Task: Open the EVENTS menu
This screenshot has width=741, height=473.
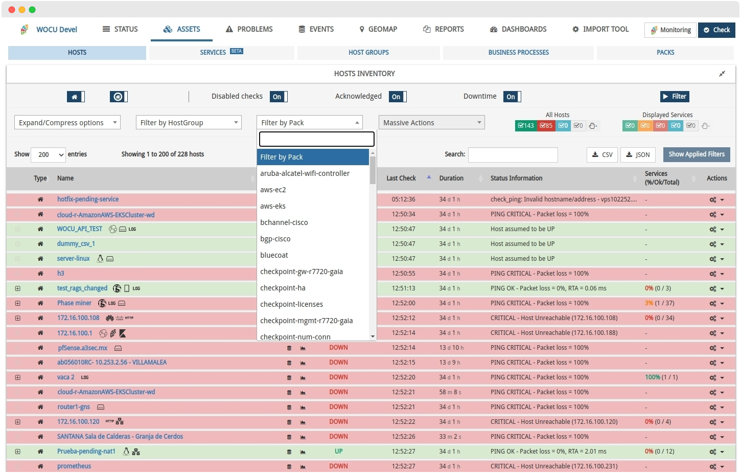Action: click(316, 30)
